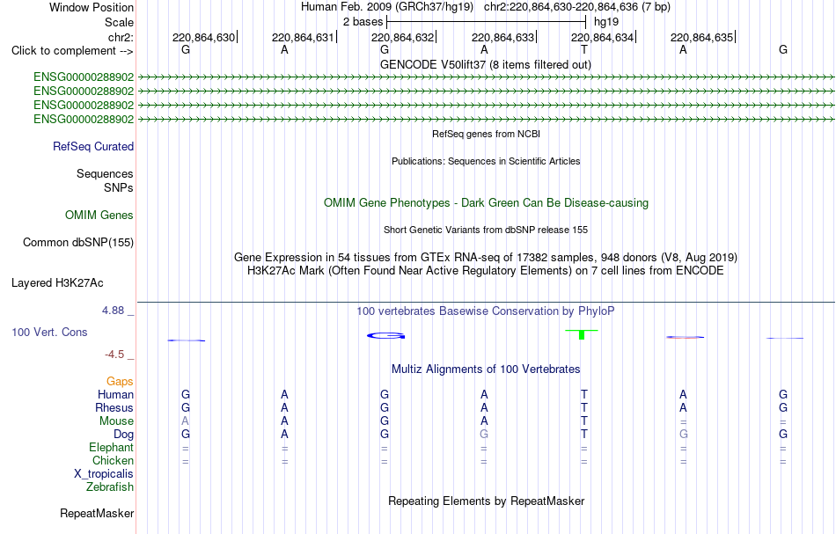Click the H3K27Ac Mark track title

coord(486,271)
